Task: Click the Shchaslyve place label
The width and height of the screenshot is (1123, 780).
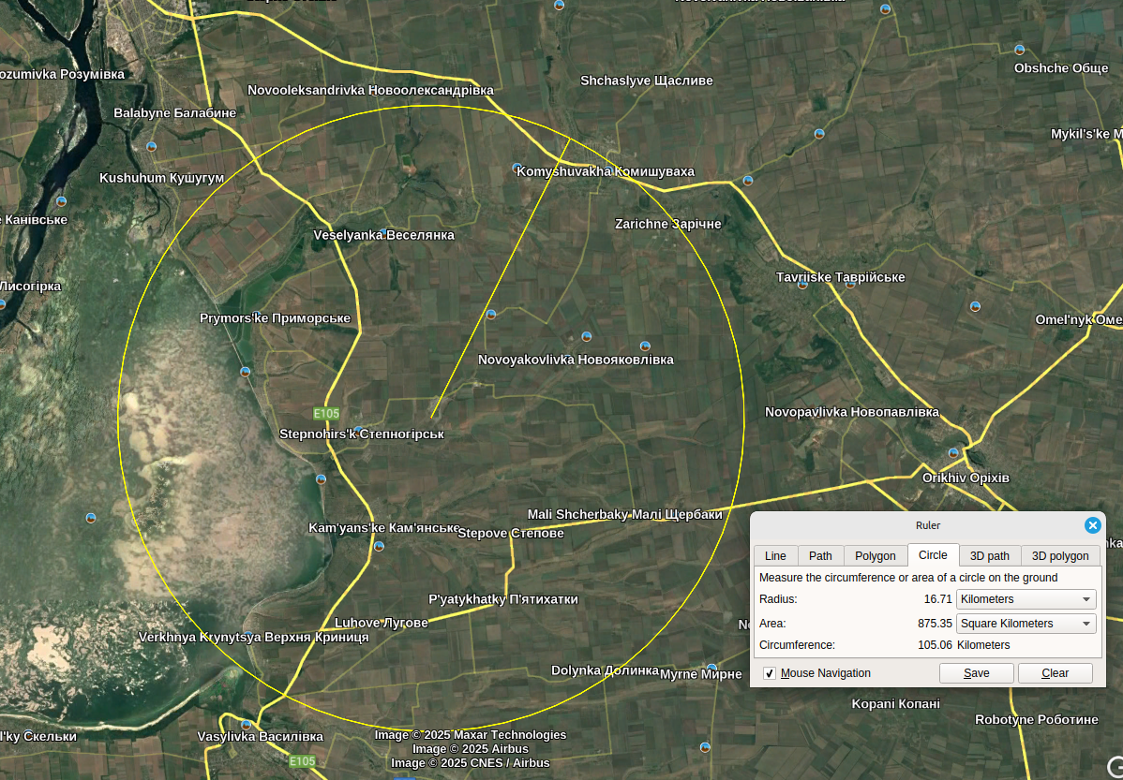Action: tap(646, 81)
